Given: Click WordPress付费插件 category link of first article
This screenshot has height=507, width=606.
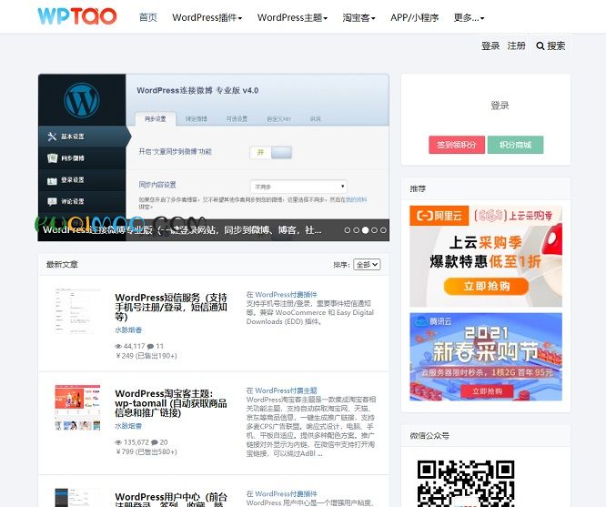Looking at the screenshot, I should (x=286, y=295).
